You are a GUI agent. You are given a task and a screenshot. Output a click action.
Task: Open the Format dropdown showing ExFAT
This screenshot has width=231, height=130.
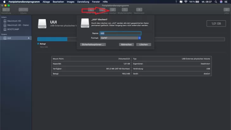pos(120,38)
